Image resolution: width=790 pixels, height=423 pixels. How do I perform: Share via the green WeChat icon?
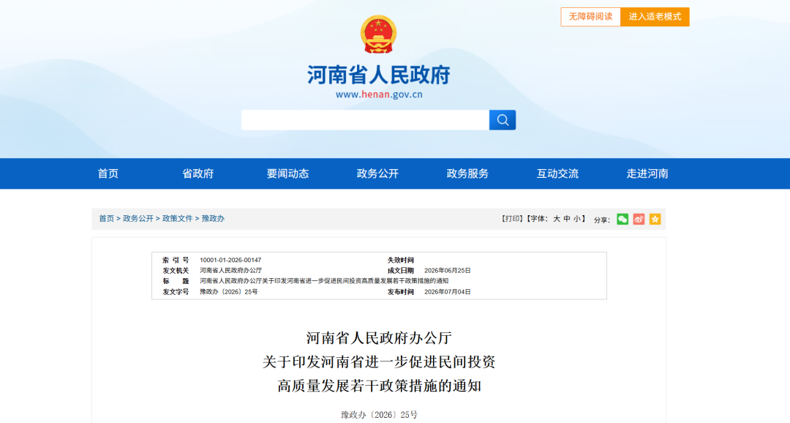pyautogui.click(x=622, y=220)
